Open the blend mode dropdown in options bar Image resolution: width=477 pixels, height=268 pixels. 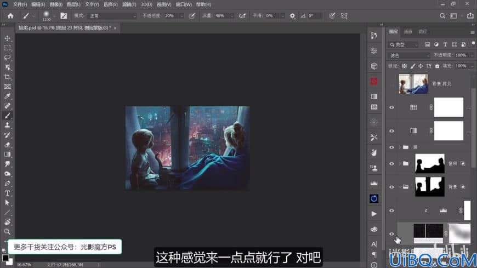[112, 16]
